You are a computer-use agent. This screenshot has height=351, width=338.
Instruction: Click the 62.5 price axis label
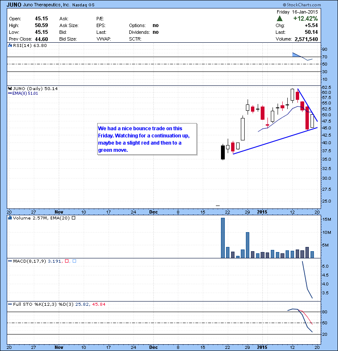coord(326,87)
